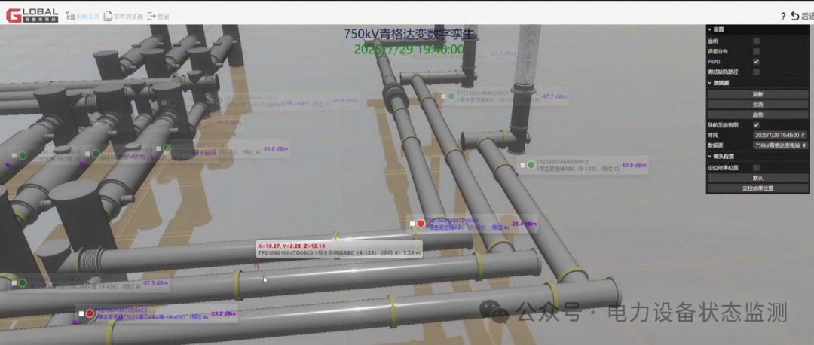Click the green 2025/7/29 19:40:00 timestamp
Screen dimensions: 814x345
[409, 49]
